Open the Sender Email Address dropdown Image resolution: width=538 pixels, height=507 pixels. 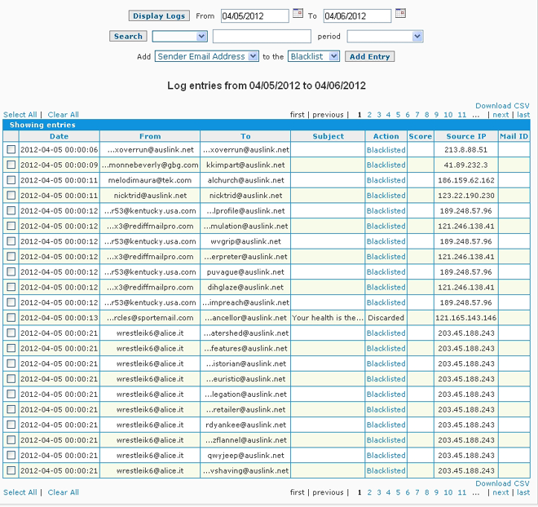[206, 56]
